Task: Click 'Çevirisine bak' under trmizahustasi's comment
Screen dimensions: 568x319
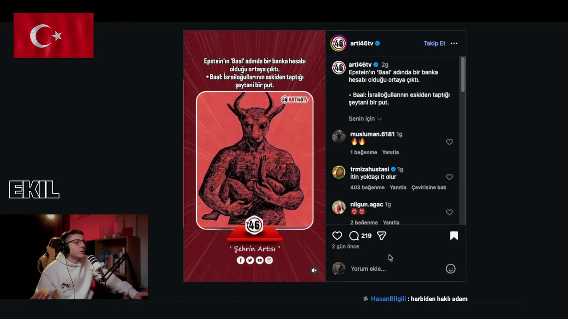Action: (x=429, y=187)
